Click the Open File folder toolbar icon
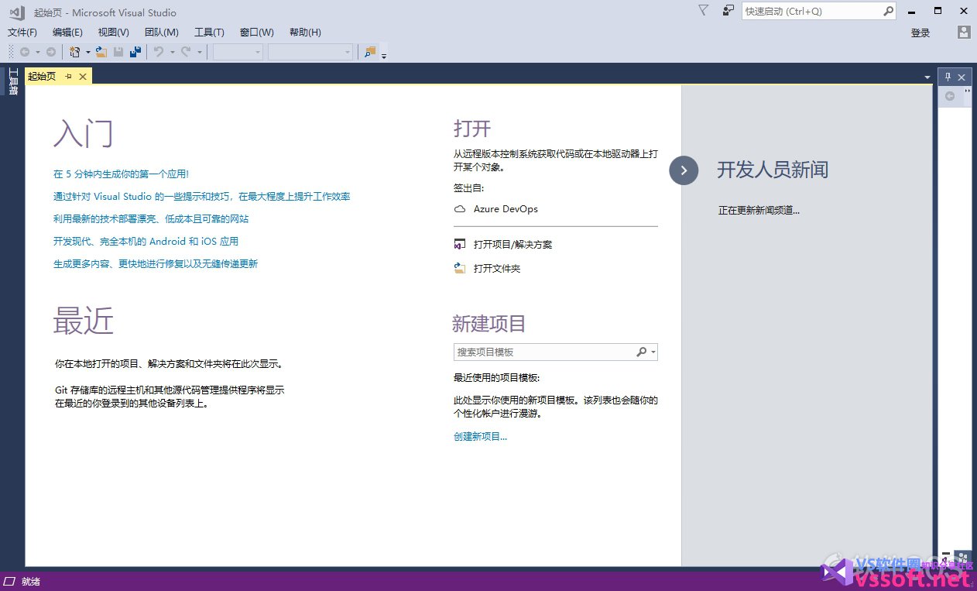The height and width of the screenshot is (591, 977). click(101, 52)
